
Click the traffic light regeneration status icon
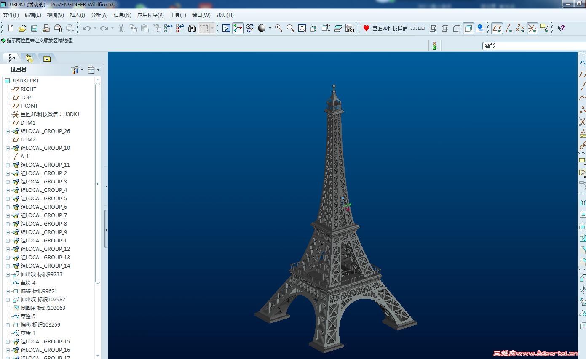(434, 45)
